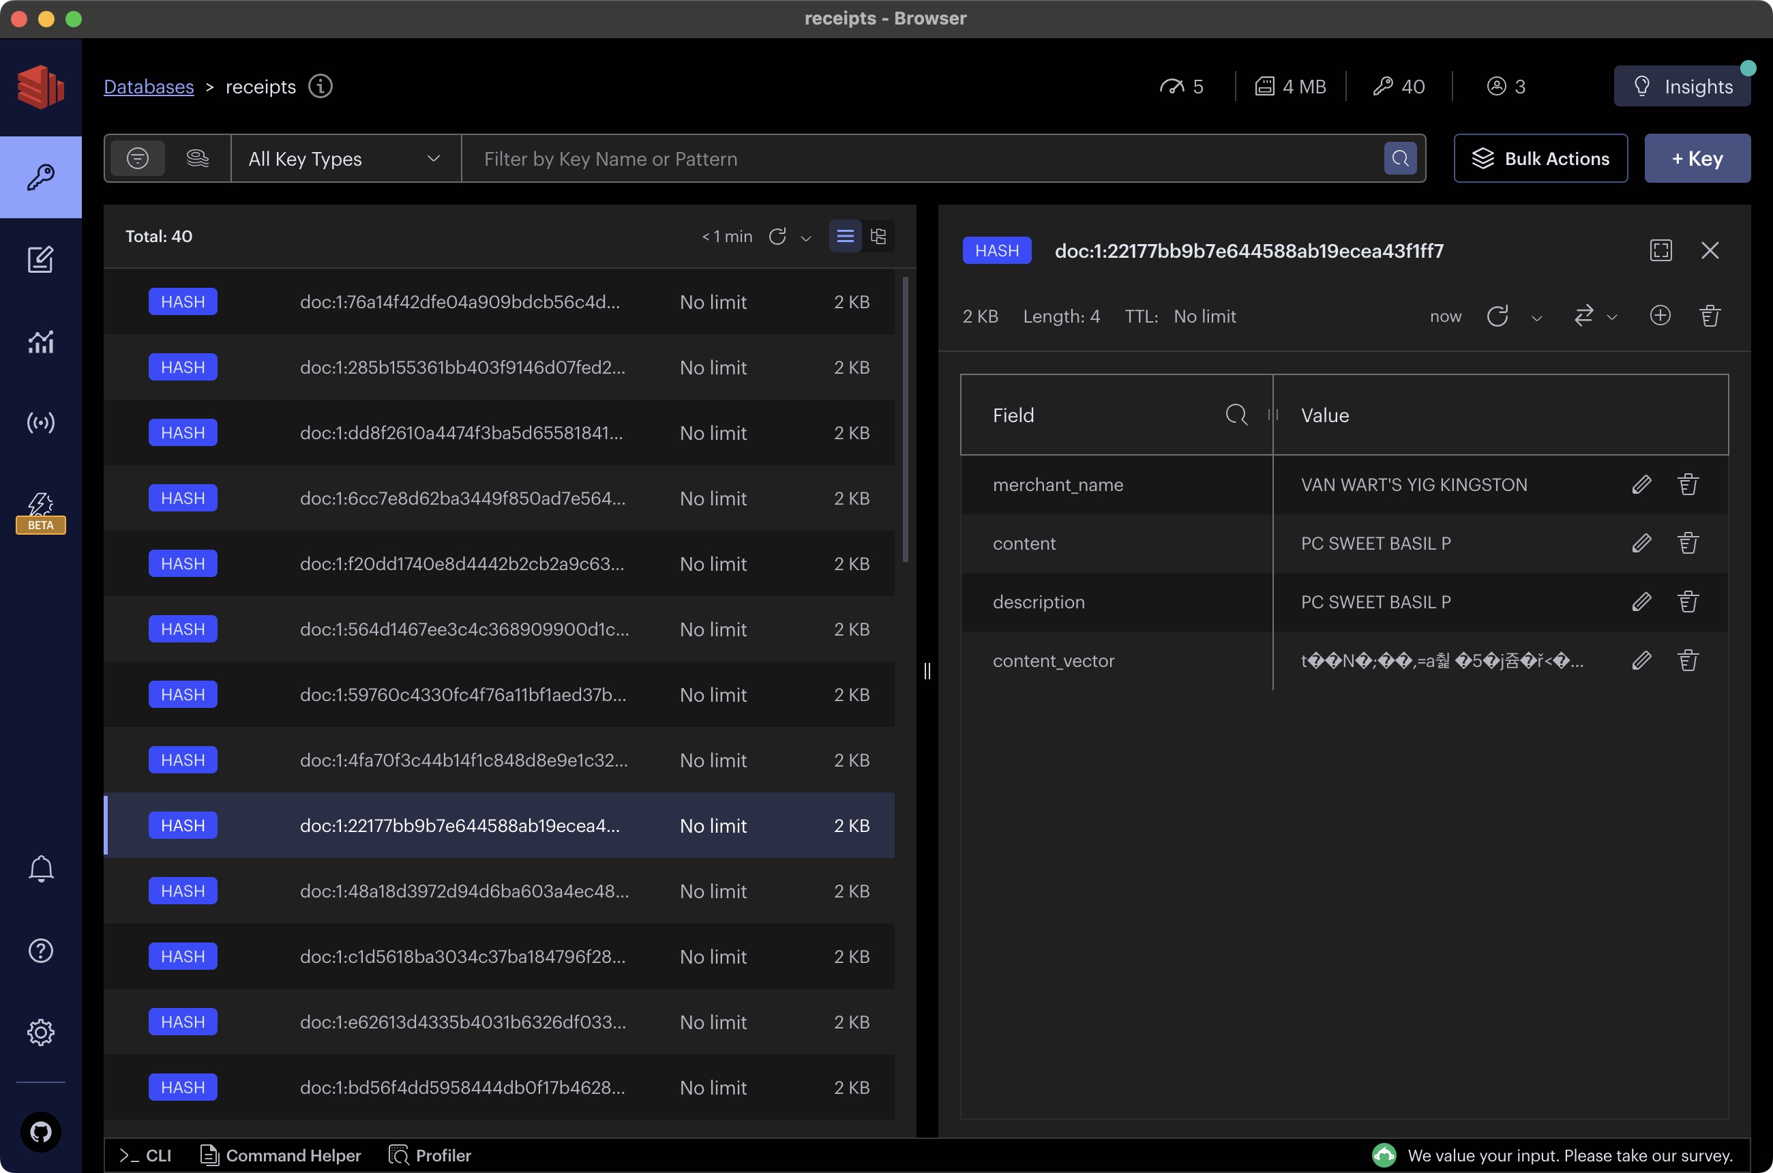The width and height of the screenshot is (1773, 1173).
Task: Go to the Databases breadcrumb link
Action: [149, 87]
